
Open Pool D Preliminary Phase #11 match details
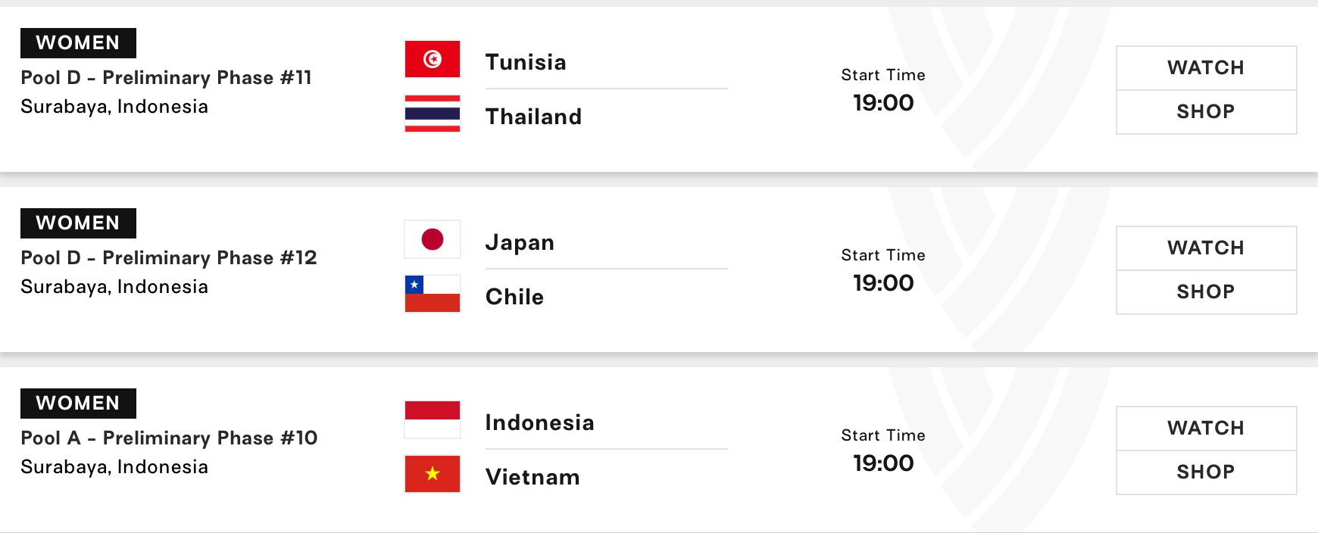[x=166, y=78]
